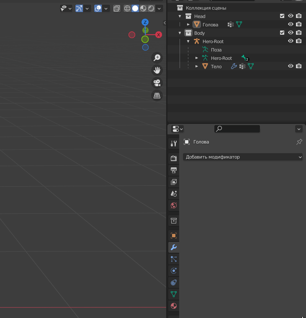Open the Добавить модификатор dropdown
The height and width of the screenshot is (318, 306).
(243, 157)
